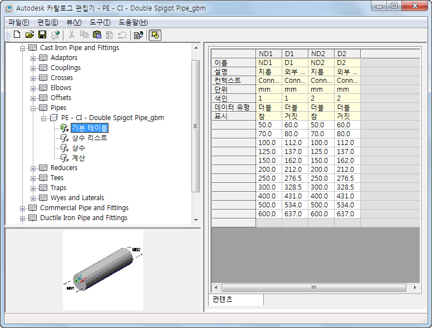Switch to the 컨텐츠 tab

pos(237,300)
